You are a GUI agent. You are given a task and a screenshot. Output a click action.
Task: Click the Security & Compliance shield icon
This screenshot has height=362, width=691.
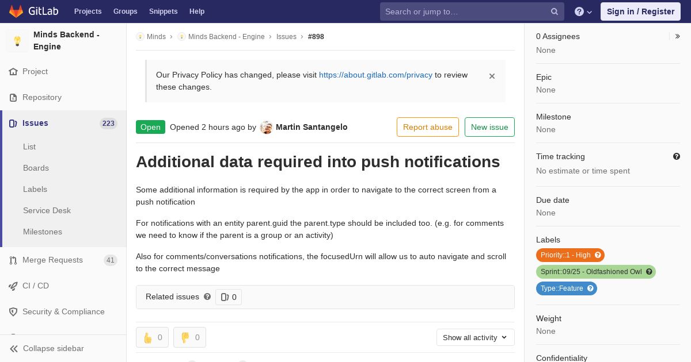click(13, 312)
